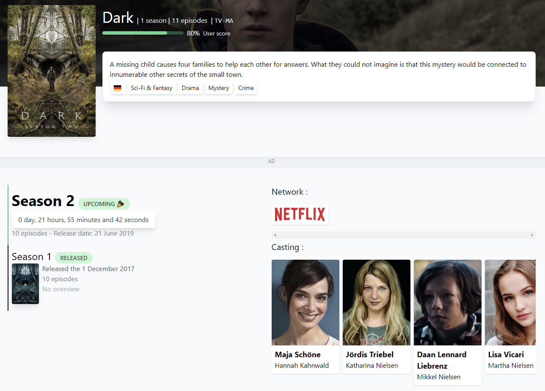The image size is (545, 391).
Task: Select the Sci-Fi & Fantasy genre tag
Action: (151, 88)
